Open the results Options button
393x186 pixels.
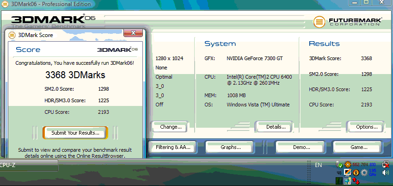pyautogui.click(x=367, y=127)
